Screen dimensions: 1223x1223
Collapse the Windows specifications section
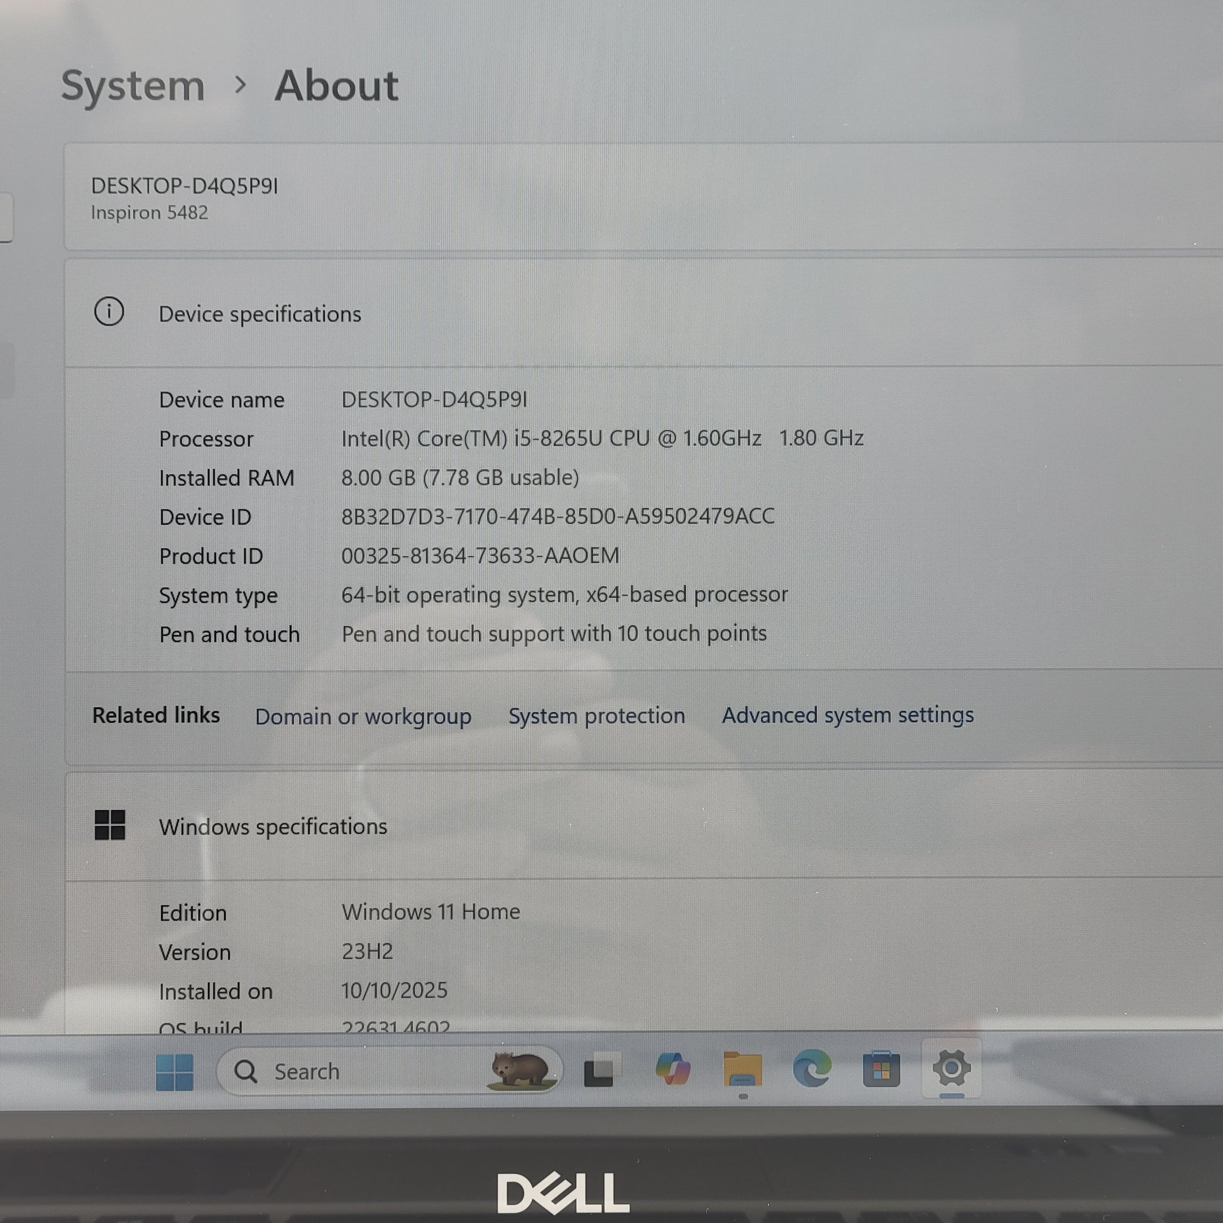273,826
